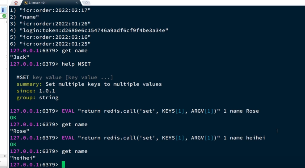Click the first green OK response
The height and width of the screenshot is (168, 305).
[x=13, y=118]
